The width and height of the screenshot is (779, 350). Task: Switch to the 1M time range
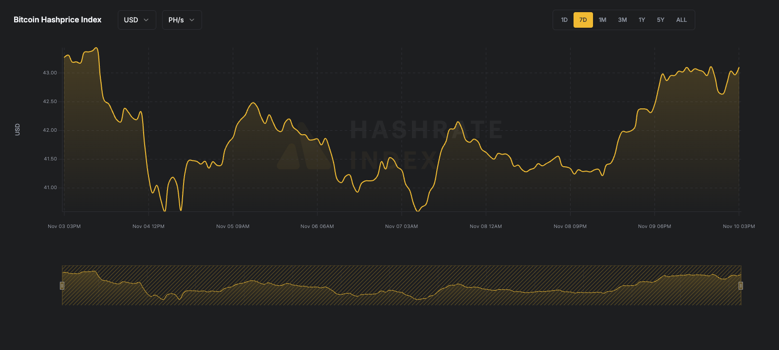point(603,20)
